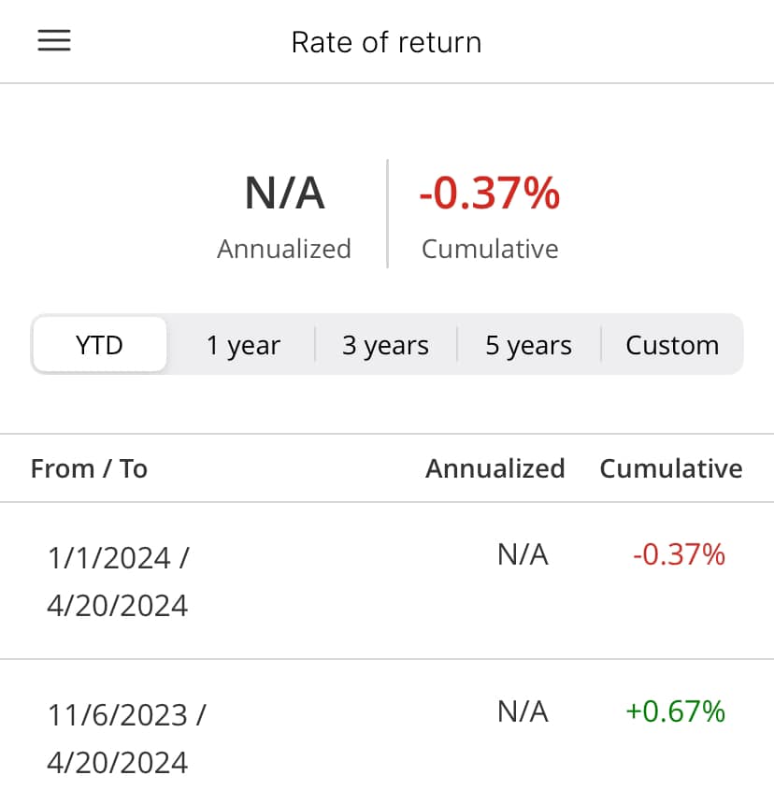Image resolution: width=774 pixels, height=804 pixels.
Task: Select the 1/1/2024 / 4/20/2024 row
Action: [387, 581]
